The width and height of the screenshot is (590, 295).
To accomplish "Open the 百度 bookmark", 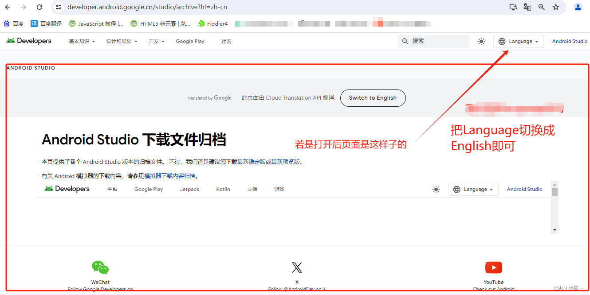I will (x=13, y=23).
